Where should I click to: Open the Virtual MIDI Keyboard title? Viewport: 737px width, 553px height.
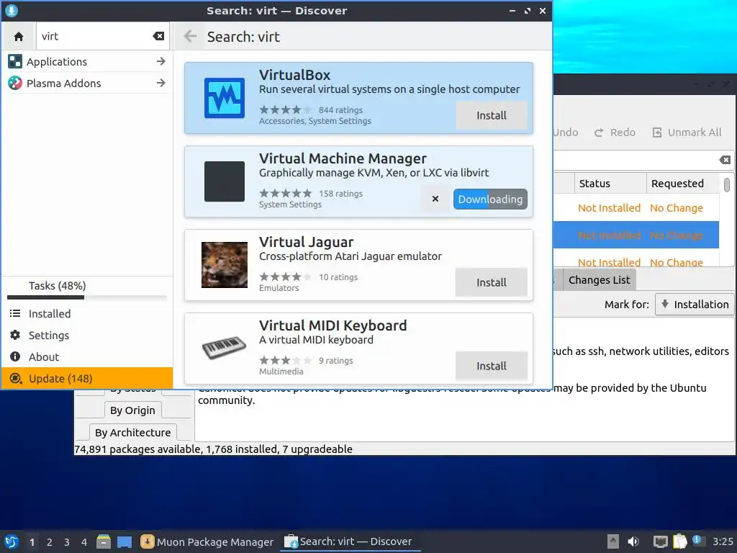(333, 325)
